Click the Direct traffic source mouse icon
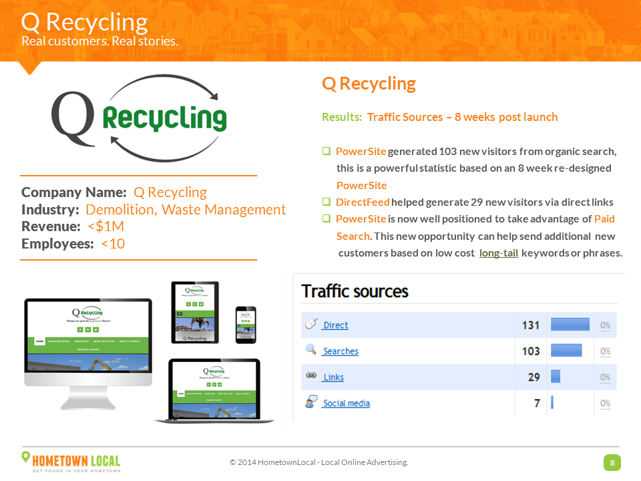Screen dimensions: 641x481 point(310,324)
